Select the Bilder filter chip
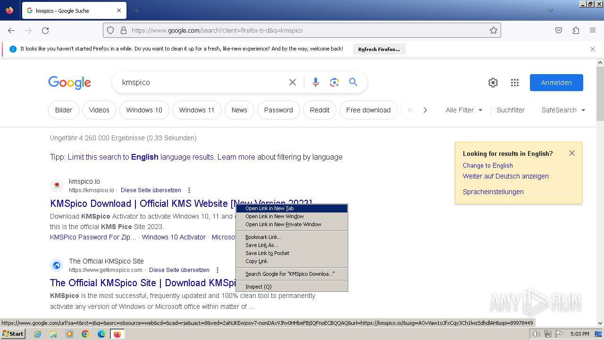The width and height of the screenshot is (604, 340). pos(64,110)
